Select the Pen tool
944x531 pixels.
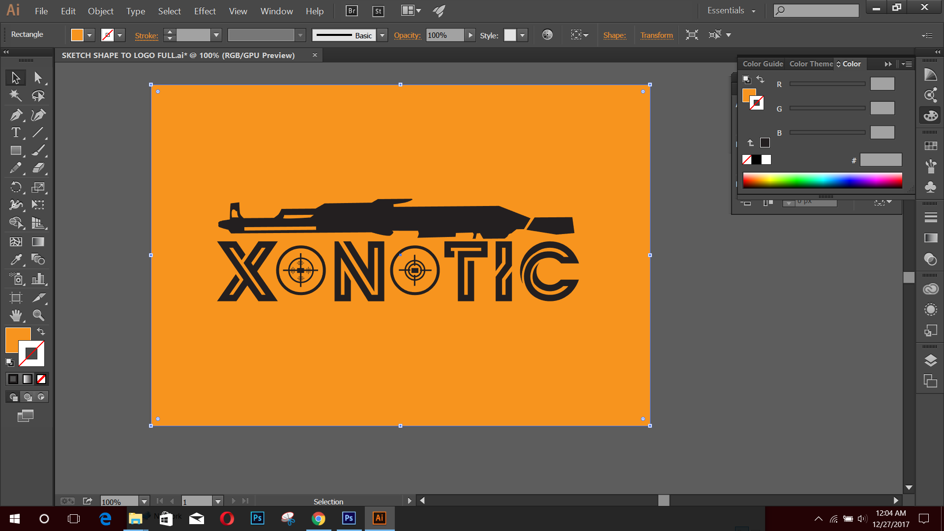(x=16, y=115)
